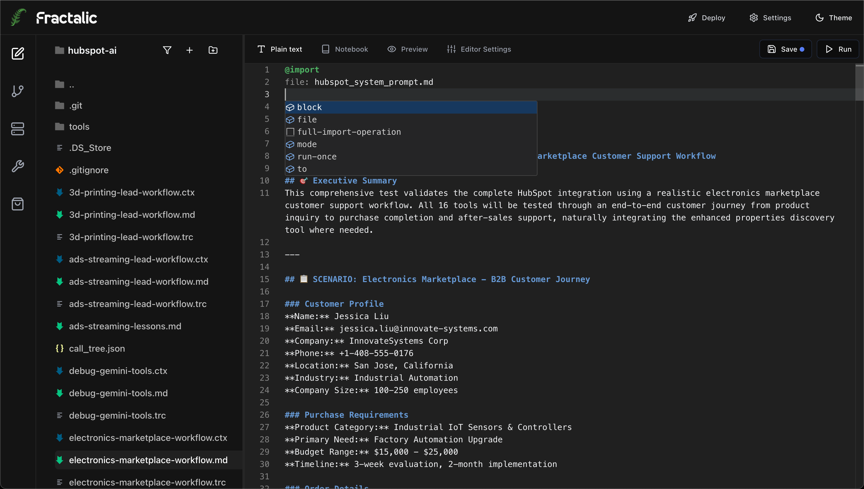864x489 pixels.
Task: Click the editor vertical scrollbar thumb
Action: tap(859, 82)
